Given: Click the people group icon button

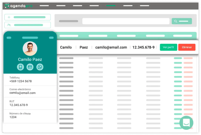Looking at the screenshot, I should click(x=27, y=25).
